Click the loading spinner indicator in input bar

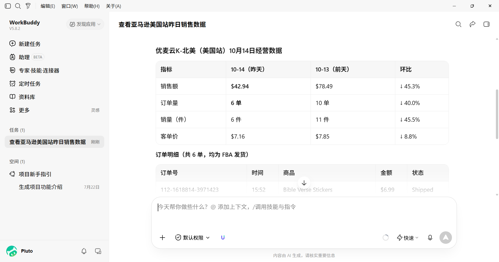[386, 238]
